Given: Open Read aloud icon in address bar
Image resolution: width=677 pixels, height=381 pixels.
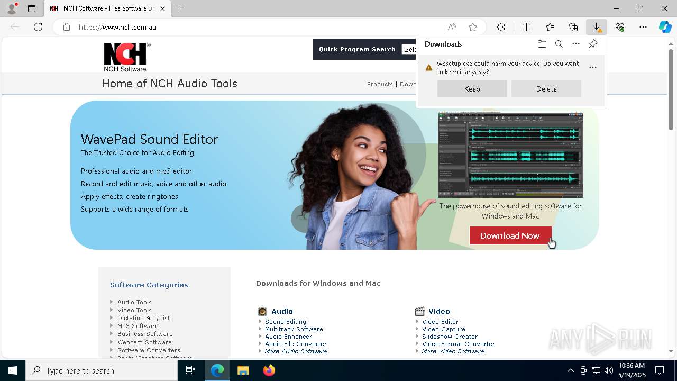Looking at the screenshot, I should click(452, 27).
